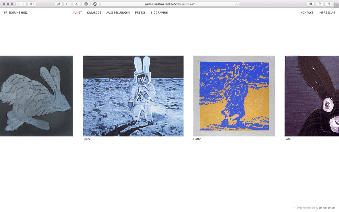This screenshot has height=212, width=339.
Task: Open the PRESSE navigation item
Action: [140, 13]
